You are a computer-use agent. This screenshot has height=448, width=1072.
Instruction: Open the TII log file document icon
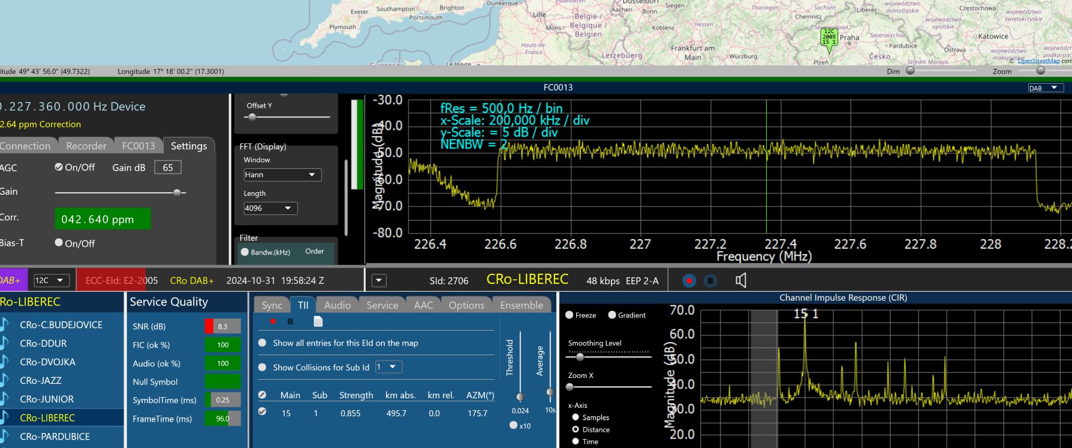318,322
